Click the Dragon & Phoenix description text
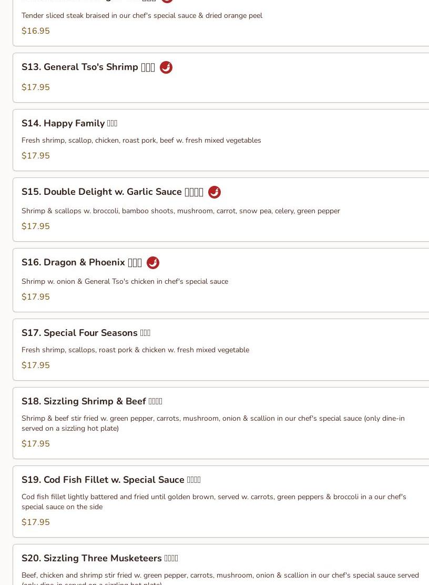 125,281
